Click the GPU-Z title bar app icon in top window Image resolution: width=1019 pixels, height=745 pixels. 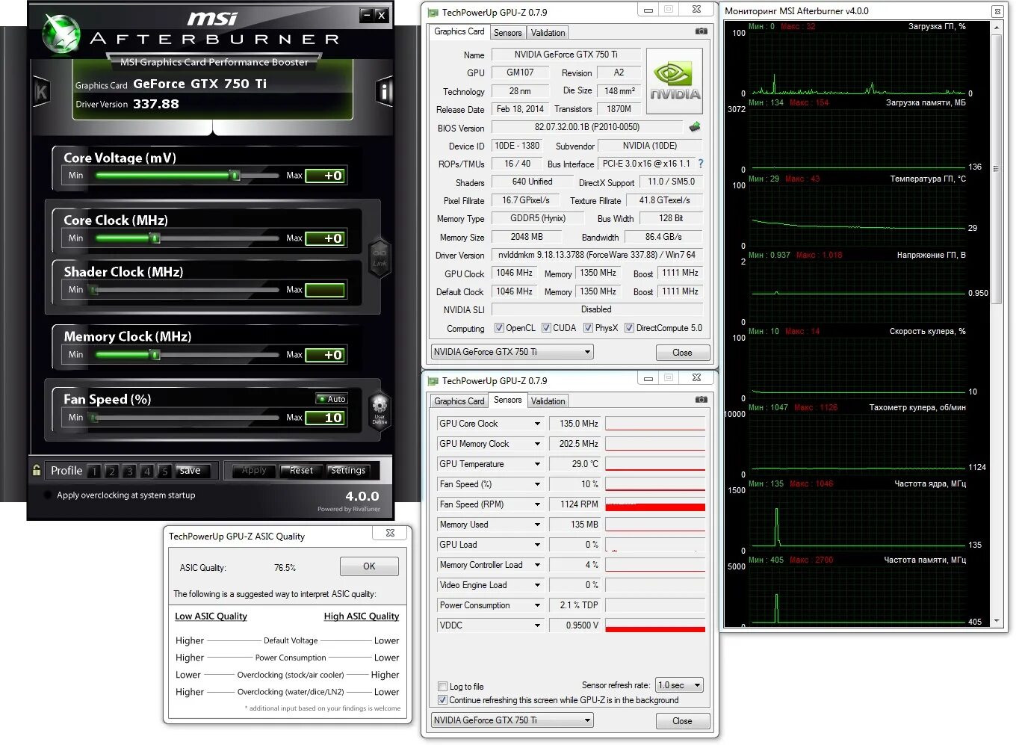point(433,13)
